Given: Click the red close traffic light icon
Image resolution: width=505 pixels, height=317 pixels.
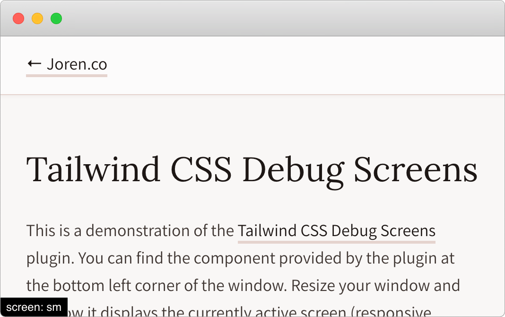Looking at the screenshot, I should tap(18, 18).
